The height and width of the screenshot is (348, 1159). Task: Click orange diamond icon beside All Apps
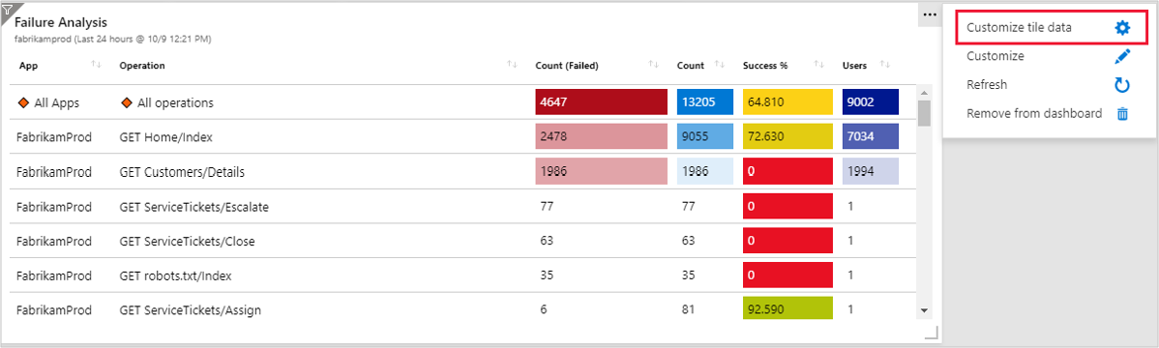click(23, 103)
